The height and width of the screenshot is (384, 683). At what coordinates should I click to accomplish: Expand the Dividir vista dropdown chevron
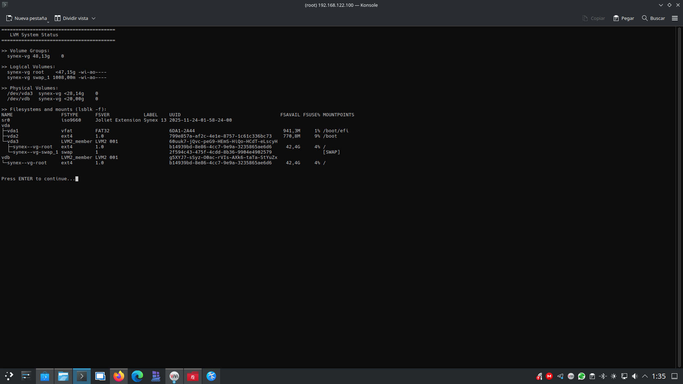[94, 18]
